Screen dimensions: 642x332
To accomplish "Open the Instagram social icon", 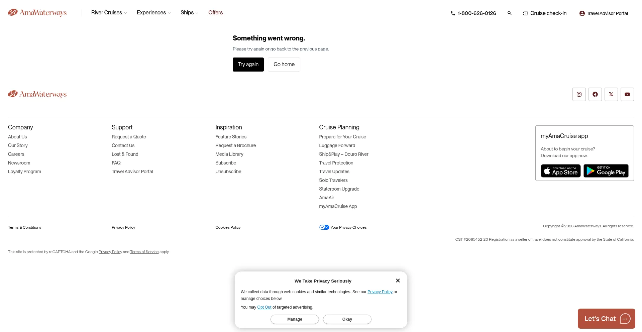I will [579, 94].
